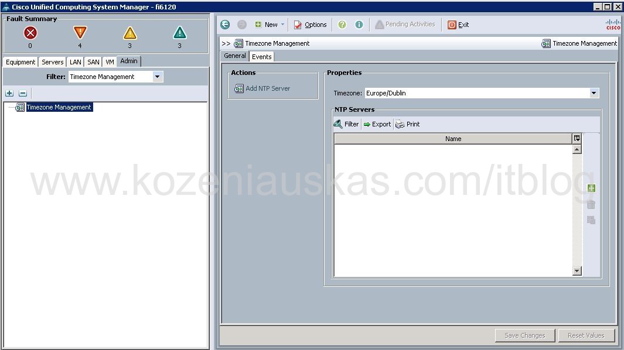Viewport: 624px width, 350px height.
Task: Click Exit in the toolbar
Action: [458, 25]
